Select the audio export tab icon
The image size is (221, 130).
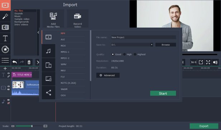pos(48,51)
